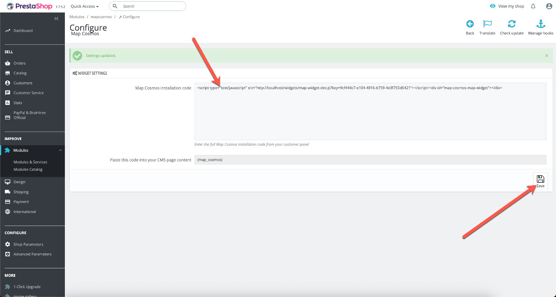Image resolution: width=556 pixels, height=297 pixels.
Task: Click the Stats bar chart icon
Action: click(7, 102)
